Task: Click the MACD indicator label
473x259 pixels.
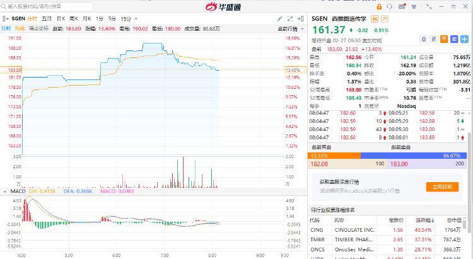Action: (18, 192)
